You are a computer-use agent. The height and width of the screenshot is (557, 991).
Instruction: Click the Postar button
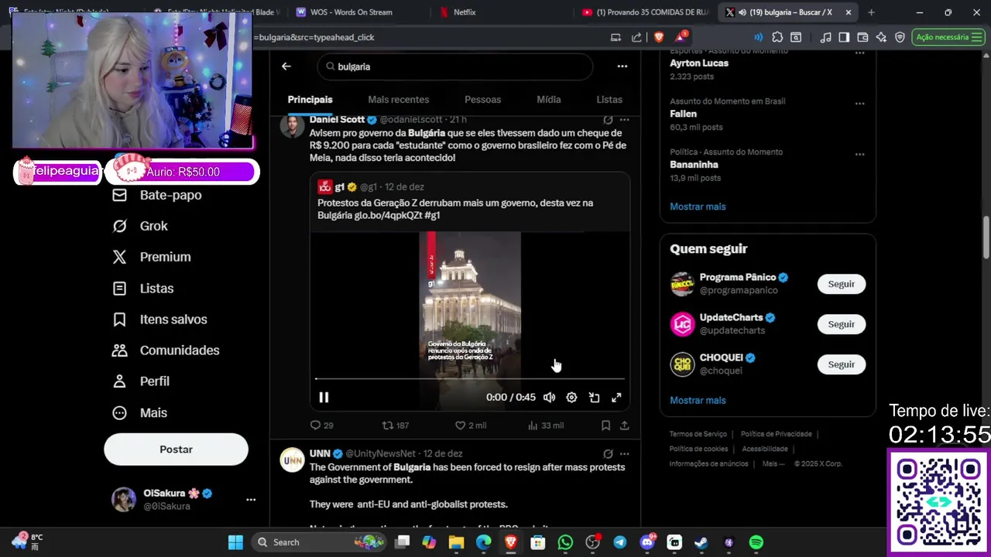[176, 449]
